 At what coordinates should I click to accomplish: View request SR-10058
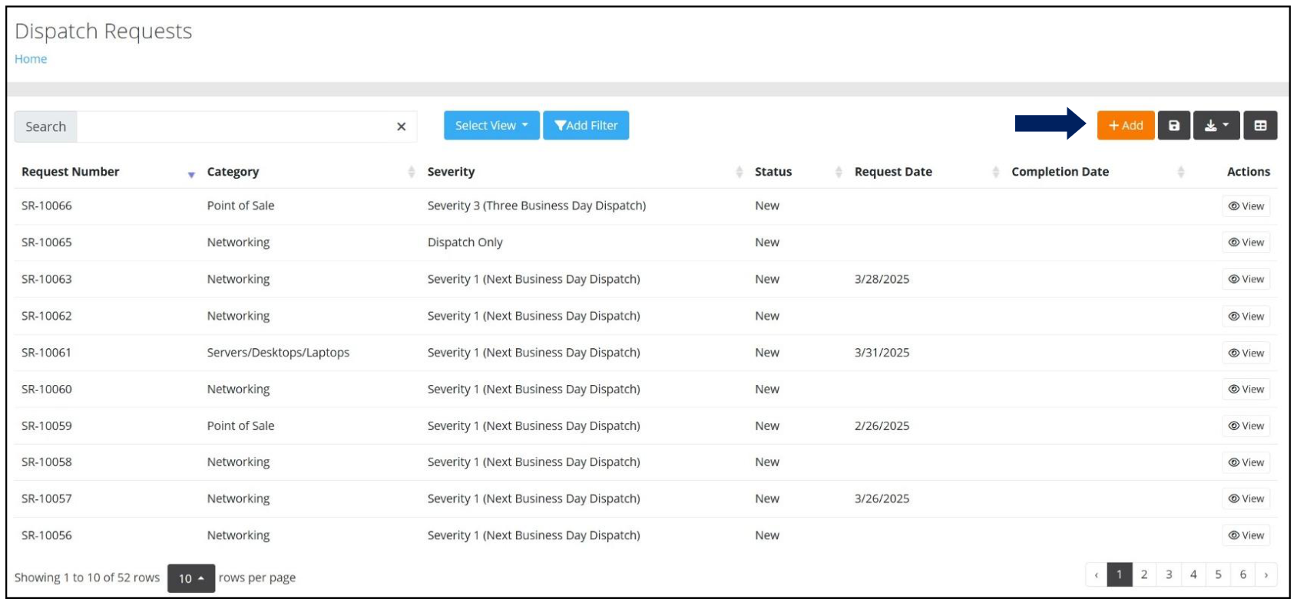1246,462
